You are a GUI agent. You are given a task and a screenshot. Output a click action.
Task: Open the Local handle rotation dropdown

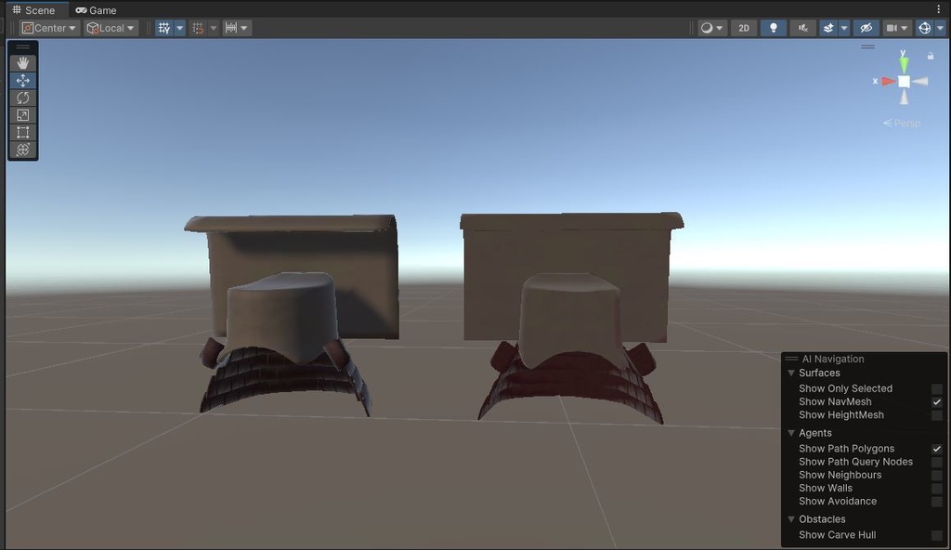[x=111, y=28]
